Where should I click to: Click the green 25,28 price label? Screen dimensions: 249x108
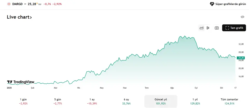(240, 58)
